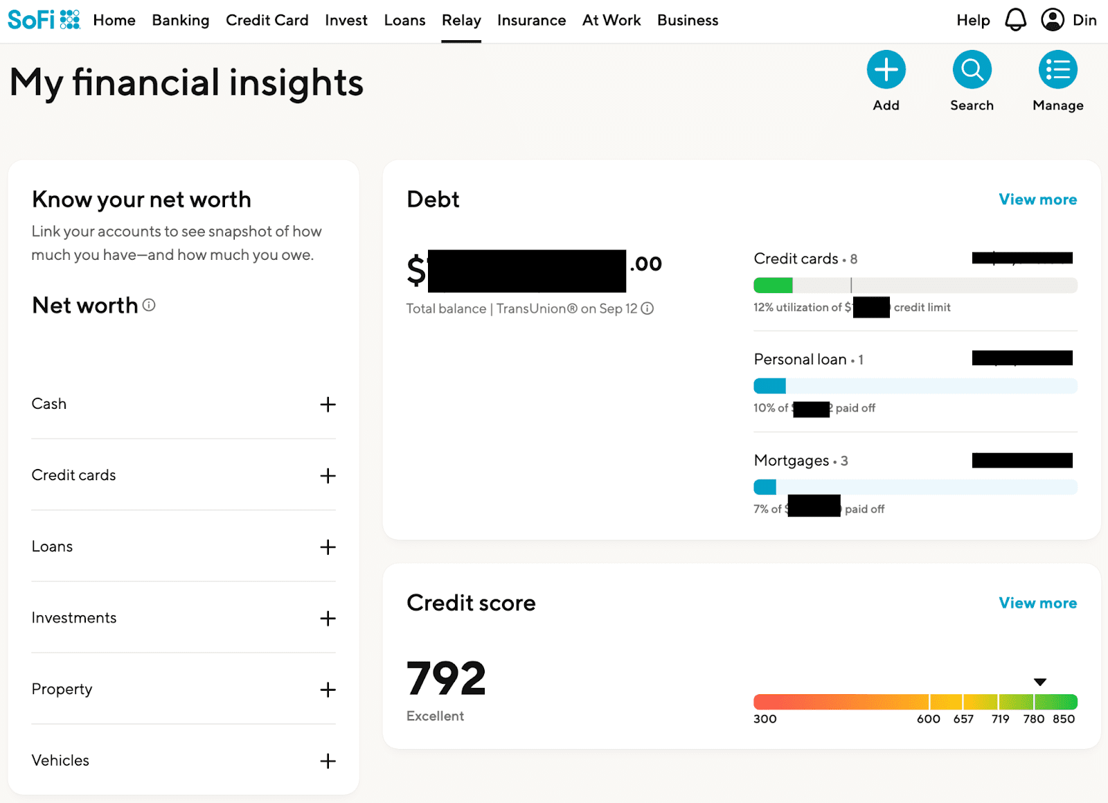Click info icon beside TransUnion date
This screenshot has height=803, width=1108.
tap(647, 309)
